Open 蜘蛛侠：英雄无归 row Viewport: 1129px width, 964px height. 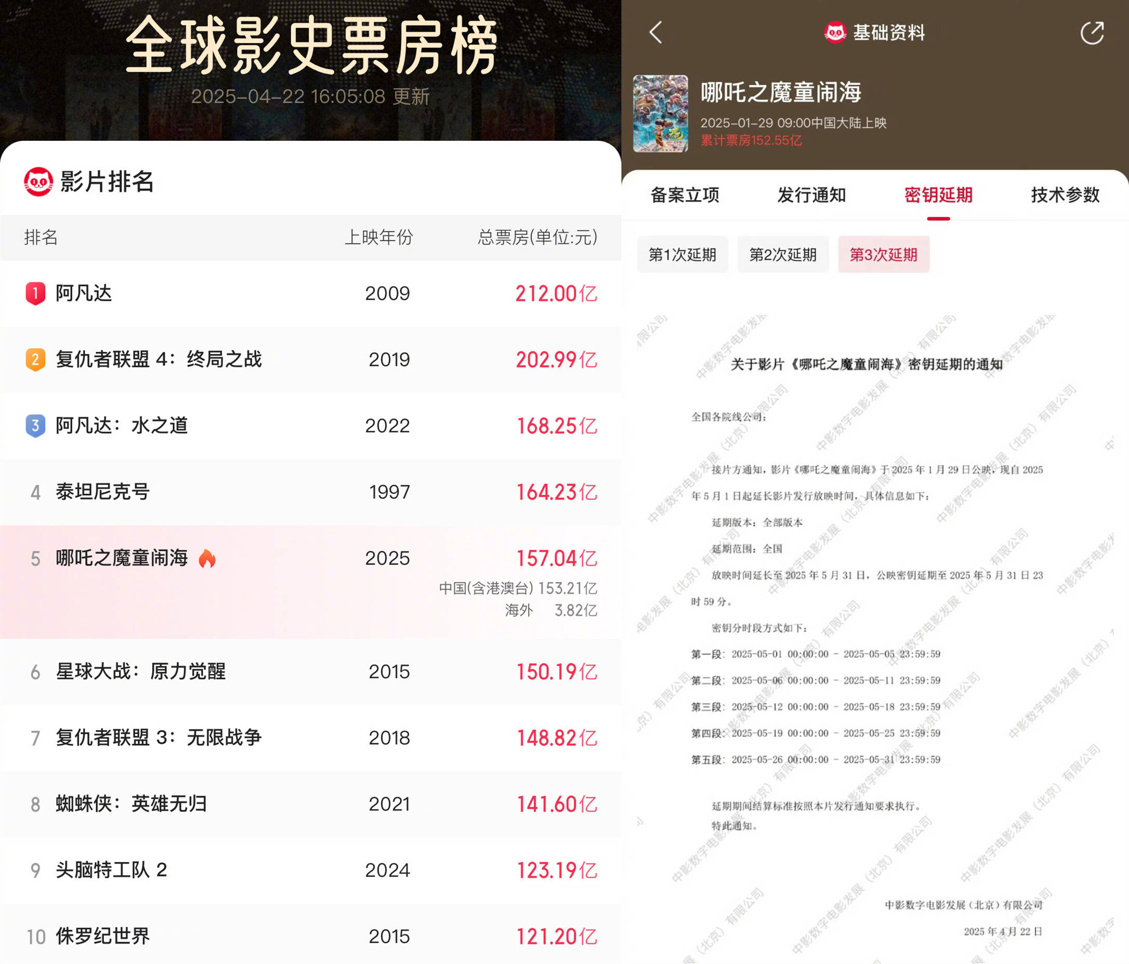(x=311, y=804)
